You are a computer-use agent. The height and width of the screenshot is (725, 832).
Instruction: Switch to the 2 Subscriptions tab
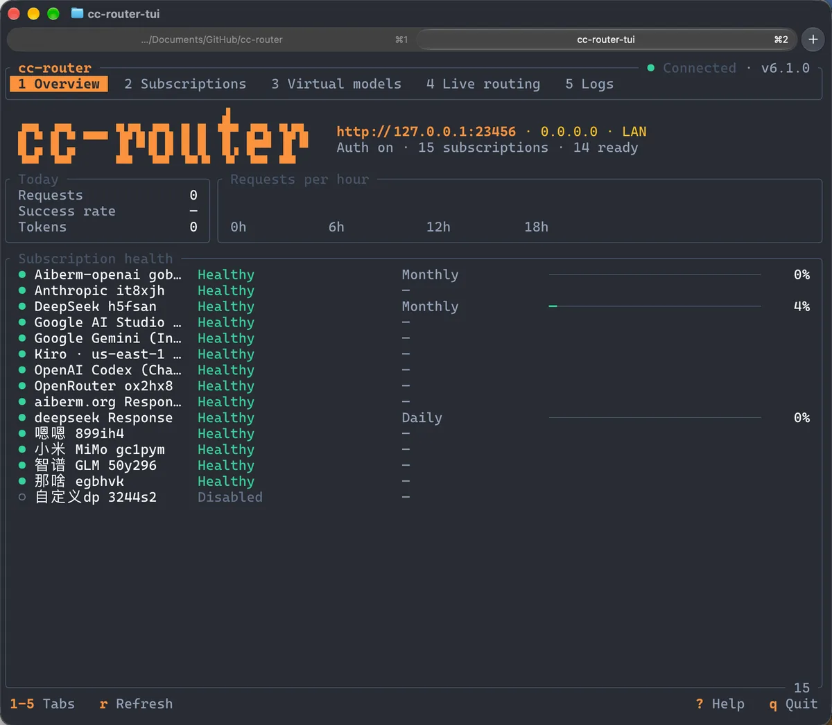(185, 84)
